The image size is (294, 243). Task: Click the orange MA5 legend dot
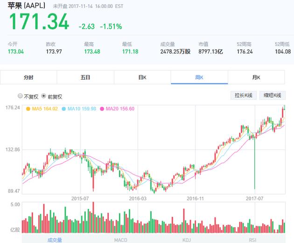tap(28, 109)
